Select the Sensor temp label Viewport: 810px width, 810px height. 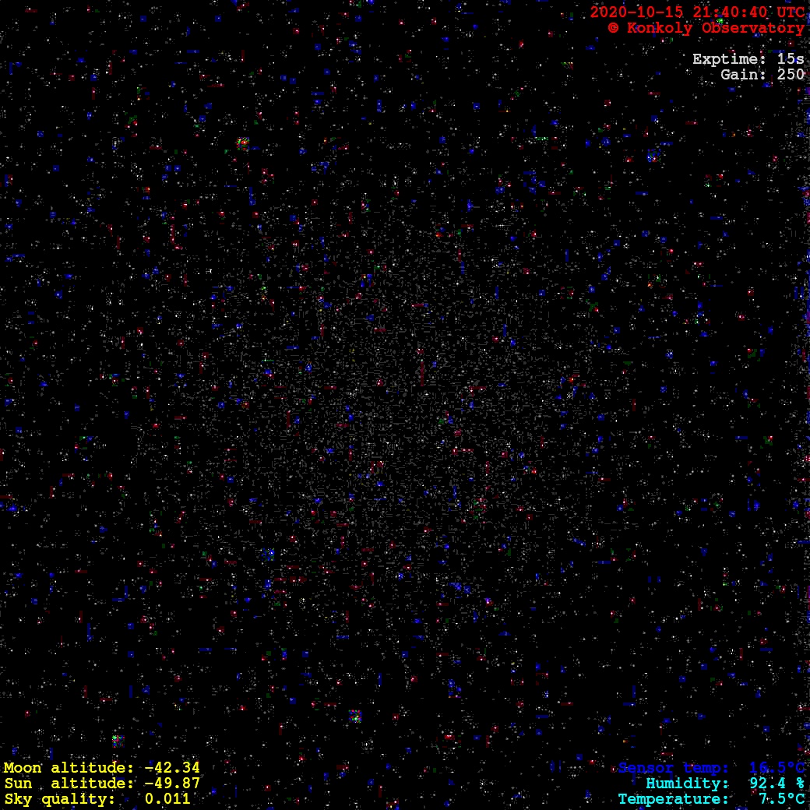tap(674, 768)
